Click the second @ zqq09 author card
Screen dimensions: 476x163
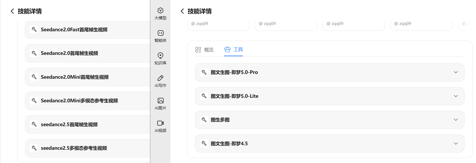click(286, 26)
